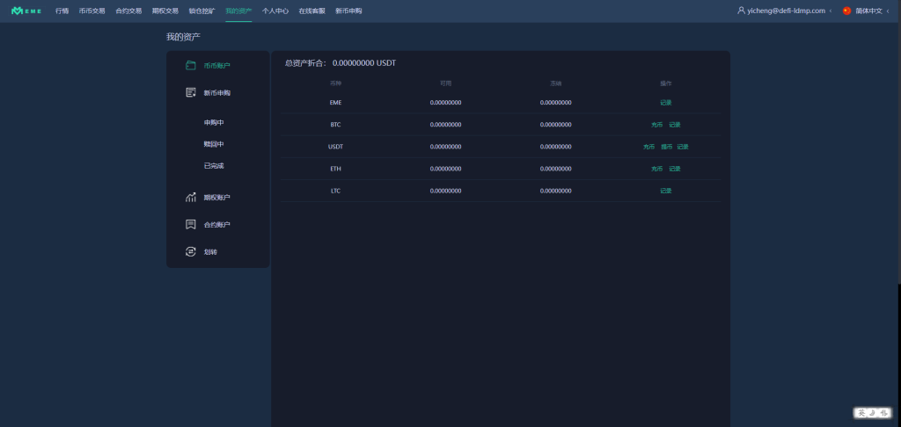Click the input method indicator at bottom right
The image size is (901, 427).
(871, 412)
